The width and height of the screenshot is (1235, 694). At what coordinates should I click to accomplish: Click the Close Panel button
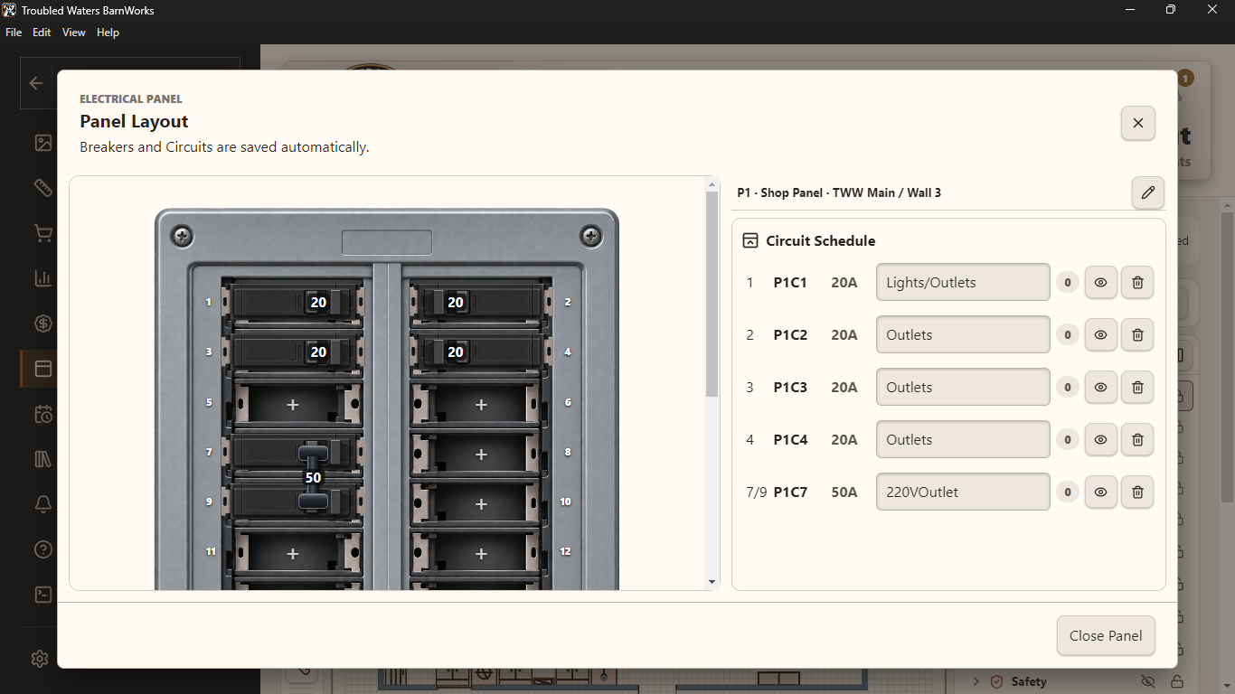tap(1106, 635)
